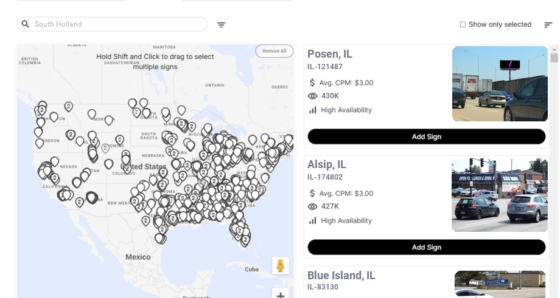Open the Alsip, IL billboard photo
The image size is (560, 298).
499,195
